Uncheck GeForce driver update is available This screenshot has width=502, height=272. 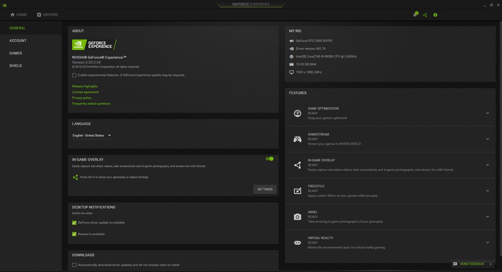pyautogui.click(x=74, y=223)
